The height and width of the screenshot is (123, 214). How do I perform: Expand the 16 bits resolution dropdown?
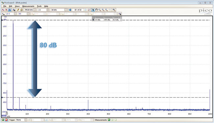pos(66,10)
